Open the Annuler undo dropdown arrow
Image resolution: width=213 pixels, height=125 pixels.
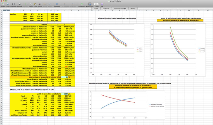coord(47,4)
